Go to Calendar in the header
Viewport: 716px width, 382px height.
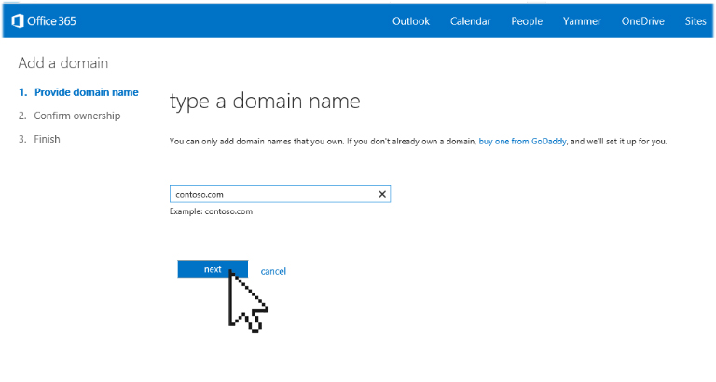[x=470, y=21]
